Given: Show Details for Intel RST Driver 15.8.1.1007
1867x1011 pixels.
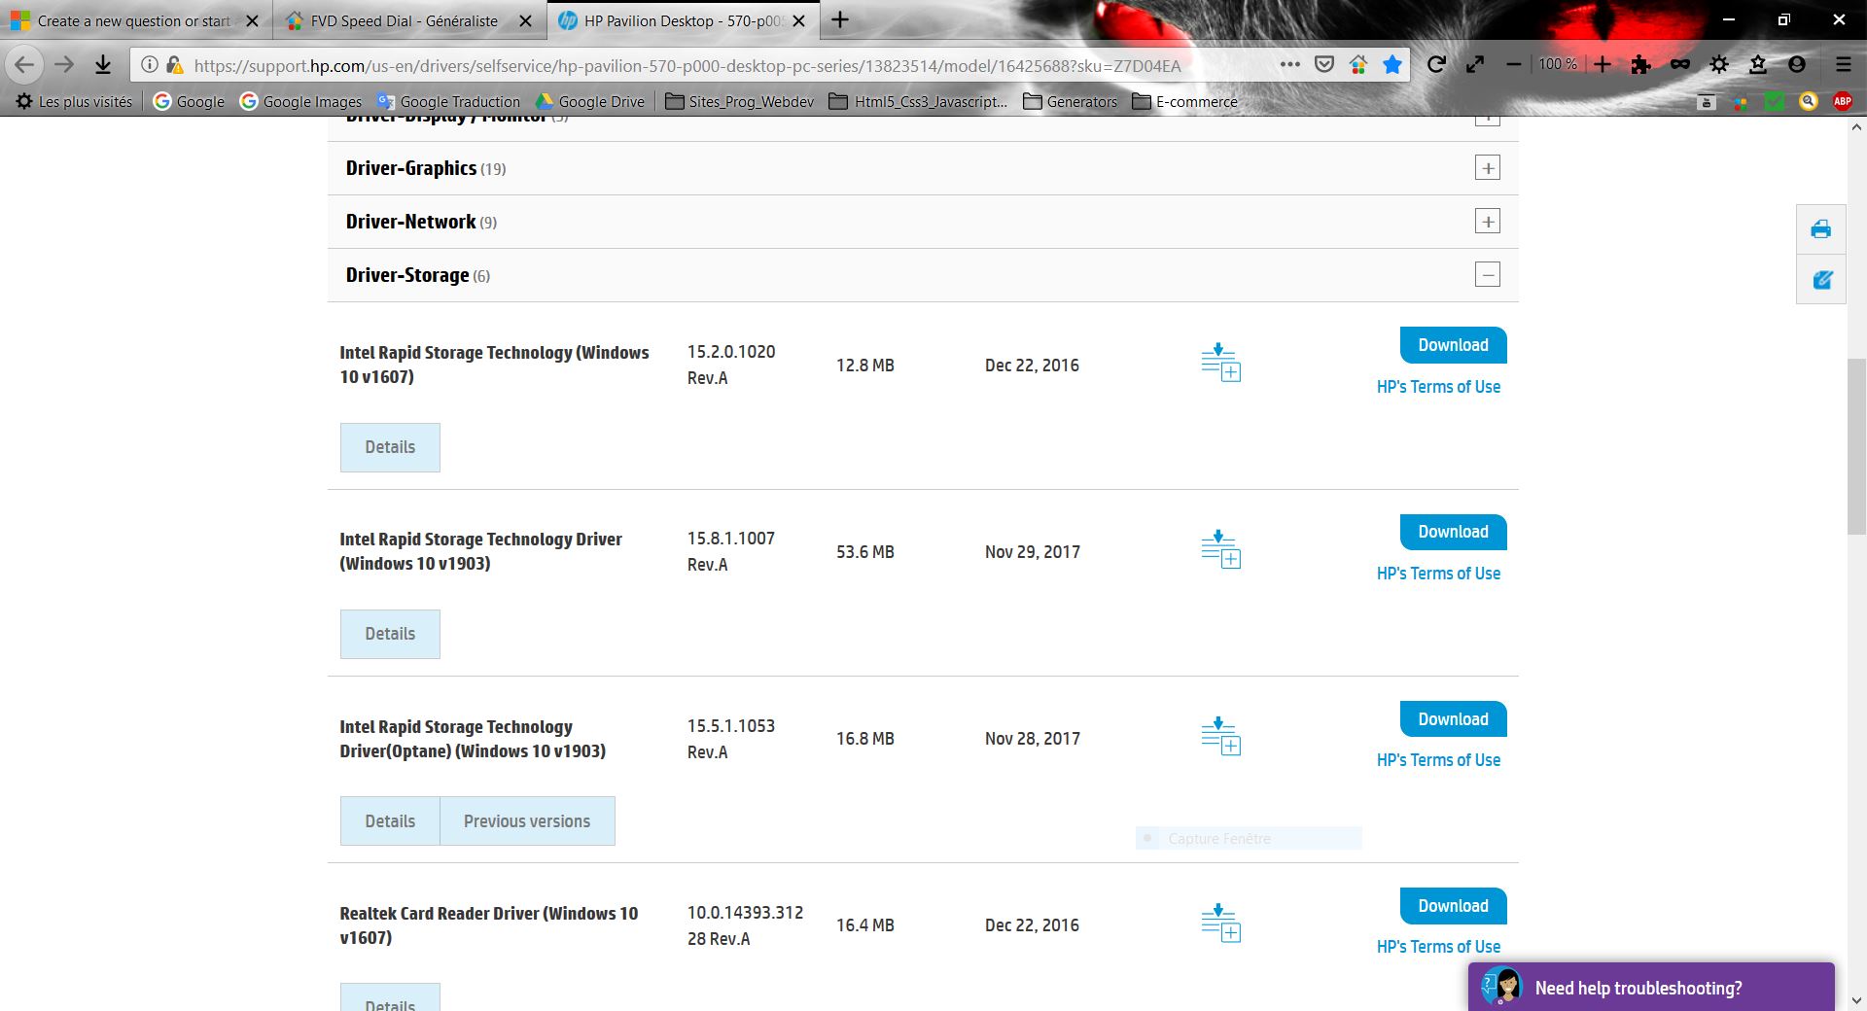Looking at the screenshot, I should 390,634.
